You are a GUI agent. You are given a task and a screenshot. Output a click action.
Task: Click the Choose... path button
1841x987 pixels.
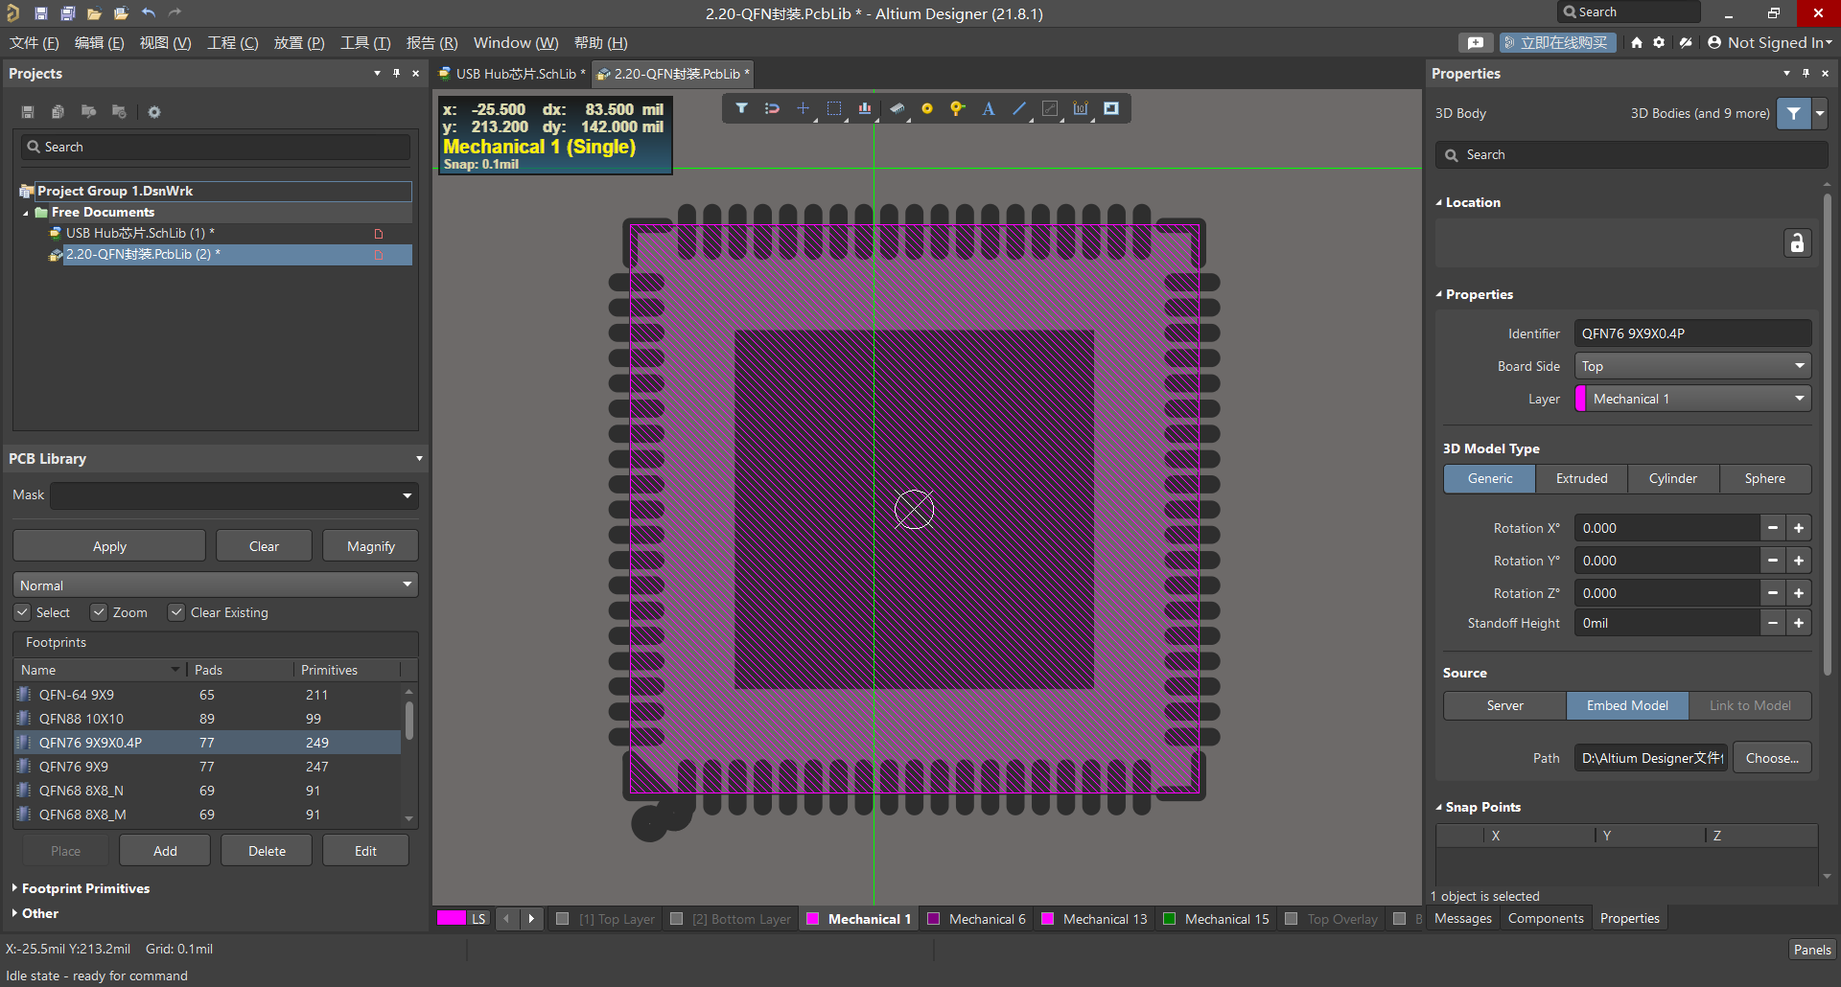tap(1771, 758)
